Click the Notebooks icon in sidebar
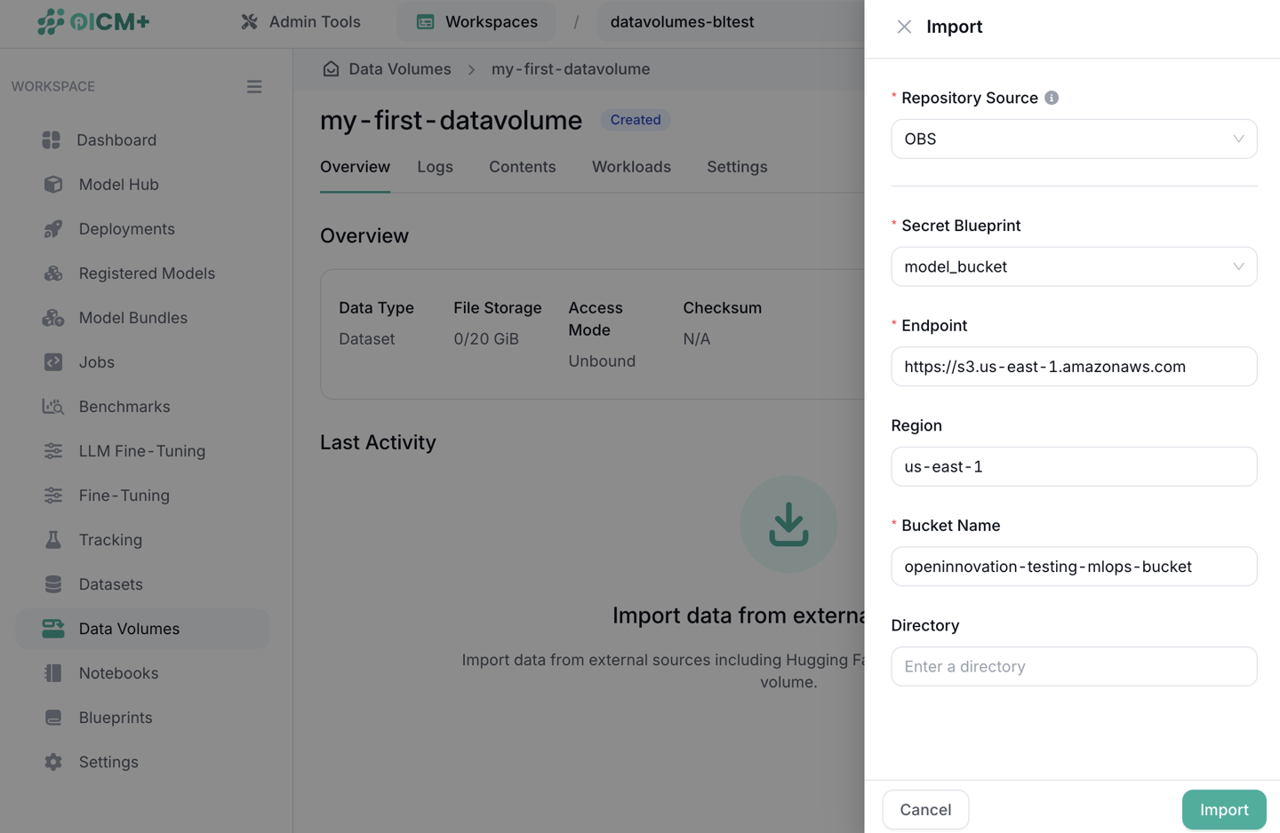Image resolution: width=1280 pixels, height=833 pixels. point(53,673)
